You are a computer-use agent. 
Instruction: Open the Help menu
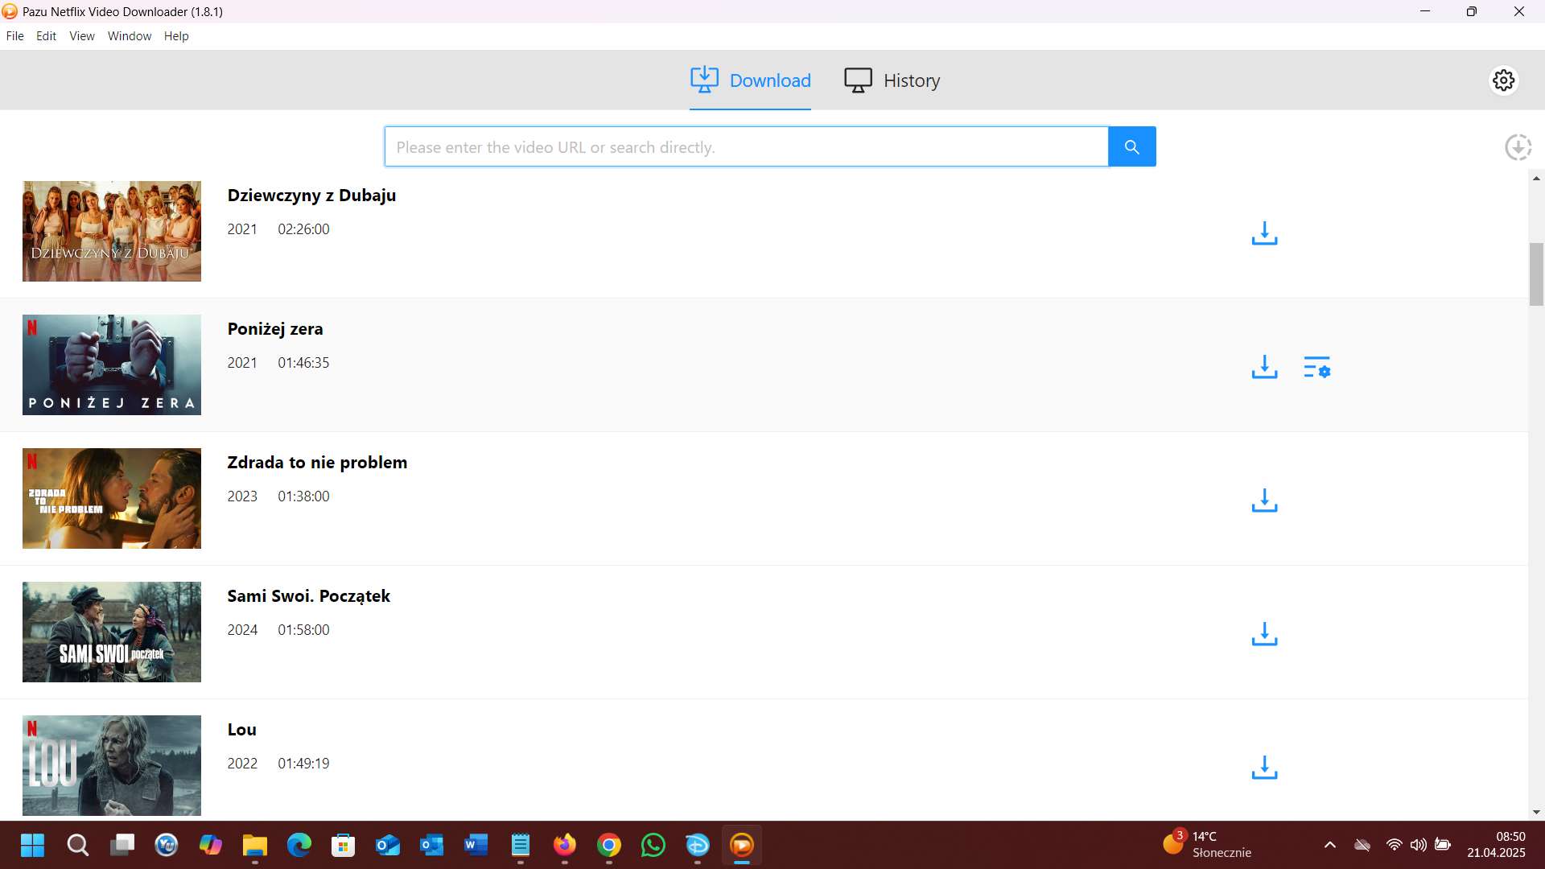tap(176, 36)
